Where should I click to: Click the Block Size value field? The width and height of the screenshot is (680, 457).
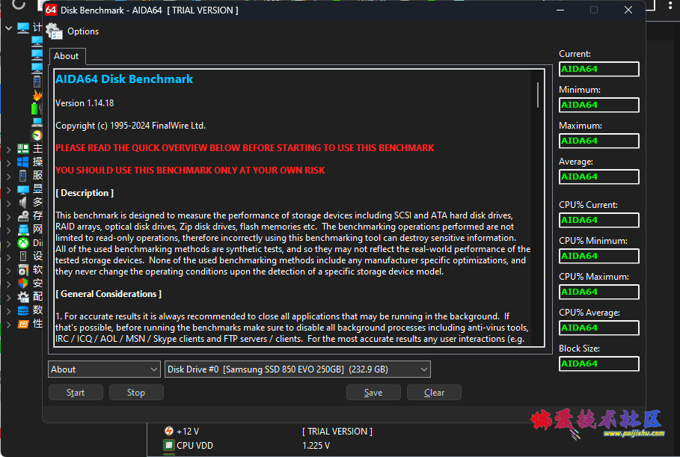[599, 364]
